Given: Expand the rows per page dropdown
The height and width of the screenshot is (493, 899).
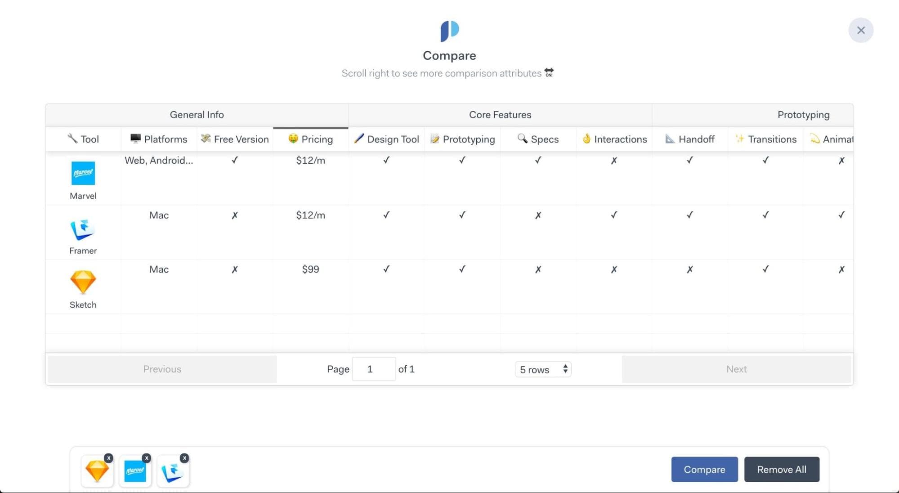Looking at the screenshot, I should (x=542, y=368).
